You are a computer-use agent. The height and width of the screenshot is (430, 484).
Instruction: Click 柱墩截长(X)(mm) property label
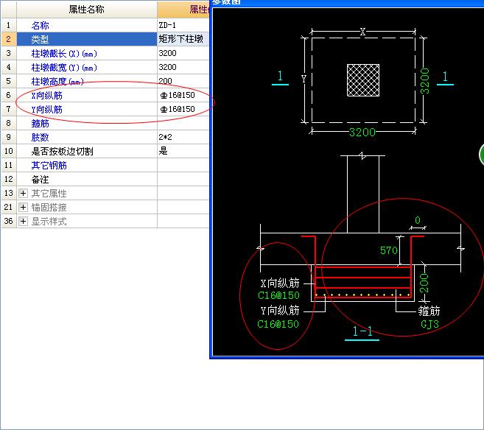(x=64, y=54)
